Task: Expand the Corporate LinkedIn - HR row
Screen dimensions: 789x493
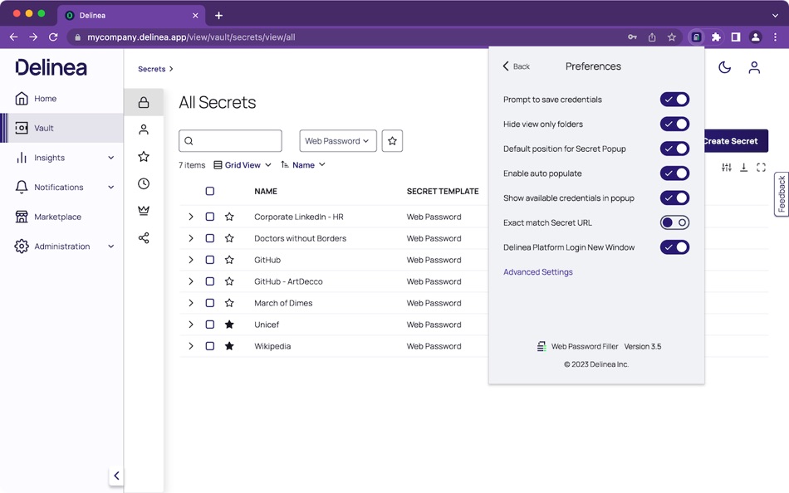Action: pos(191,217)
